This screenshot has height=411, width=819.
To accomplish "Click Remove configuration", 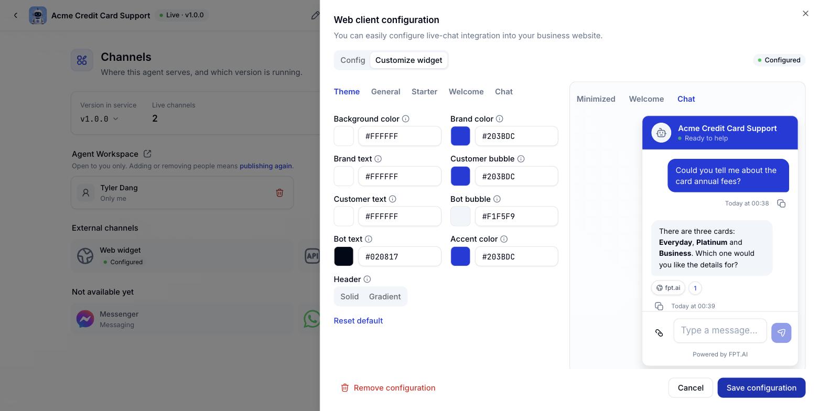I will point(388,388).
